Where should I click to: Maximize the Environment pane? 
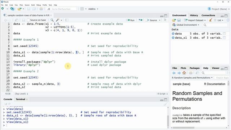pyautogui.click(x=226, y=16)
